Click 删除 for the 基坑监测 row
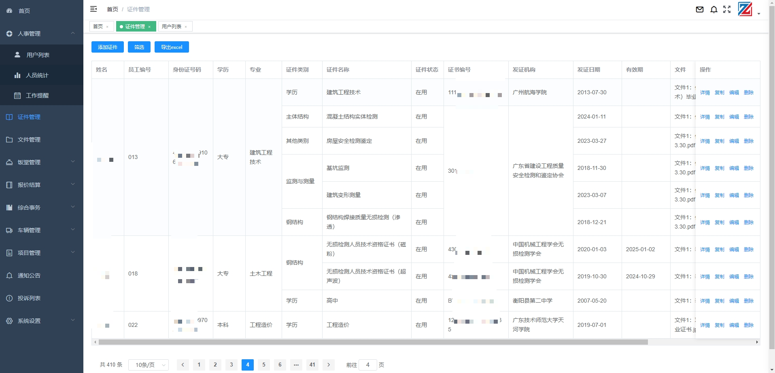 [x=749, y=168]
